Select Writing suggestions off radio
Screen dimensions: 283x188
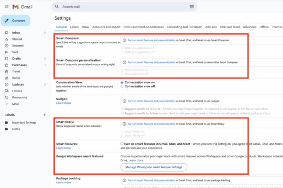click(x=122, y=52)
